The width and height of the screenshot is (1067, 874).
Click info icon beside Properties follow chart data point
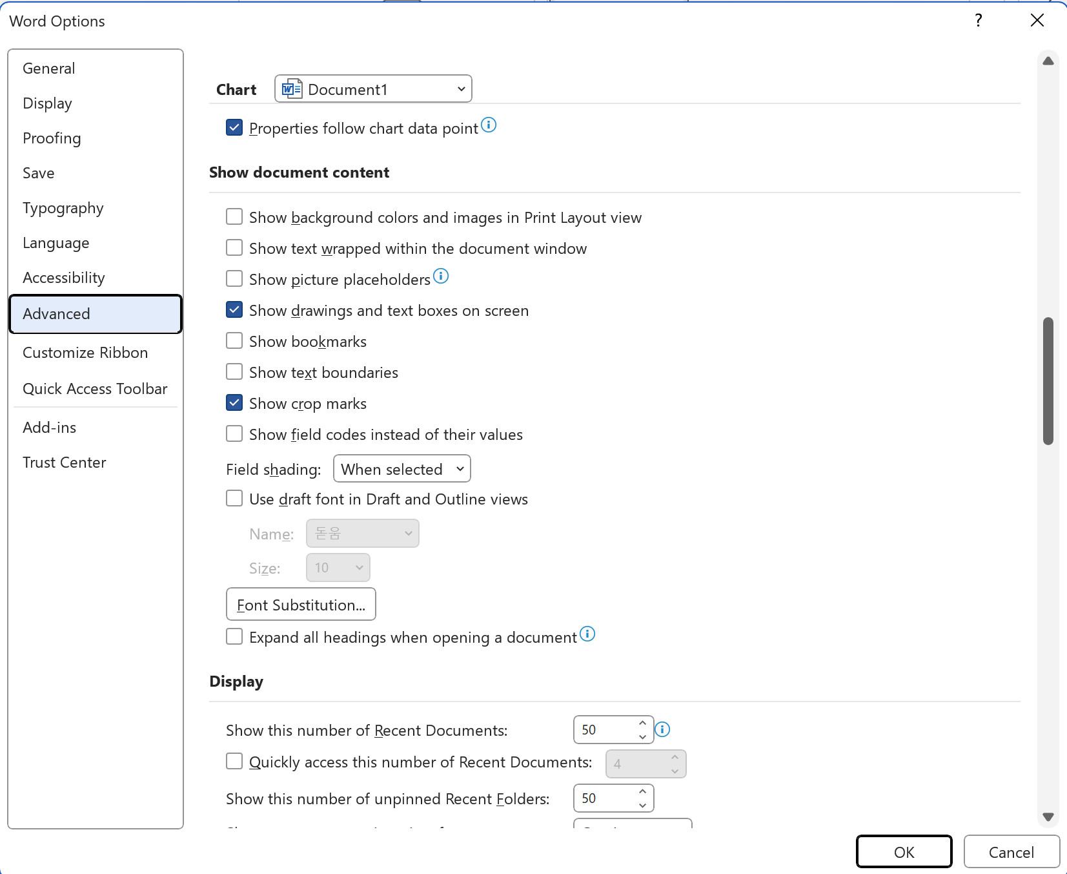[x=489, y=125]
